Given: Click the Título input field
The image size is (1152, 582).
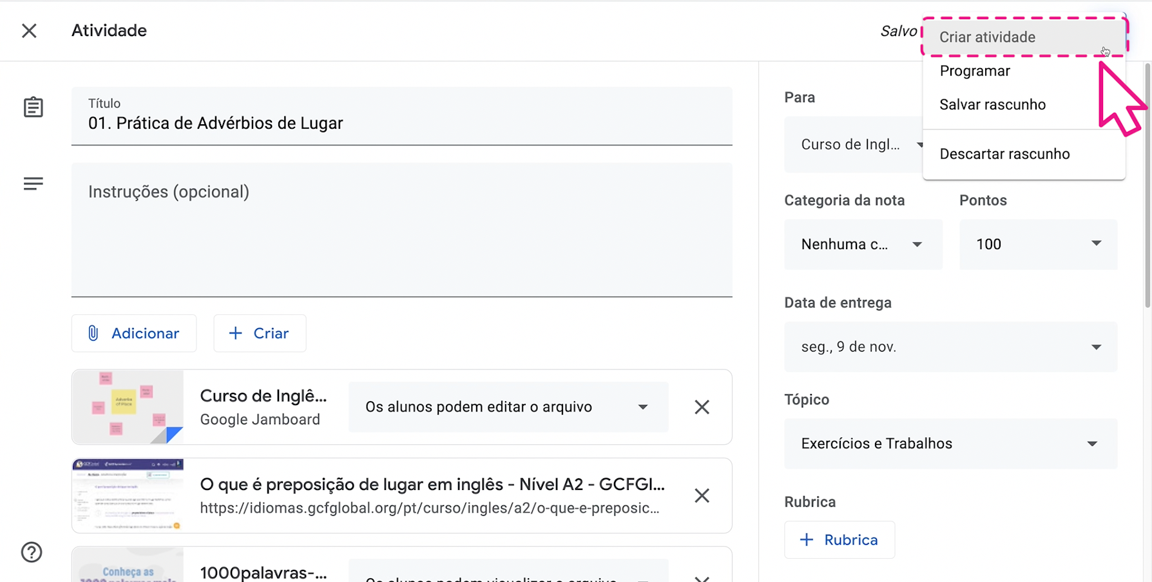Looking at the screenshot, I should click(402, 116).
